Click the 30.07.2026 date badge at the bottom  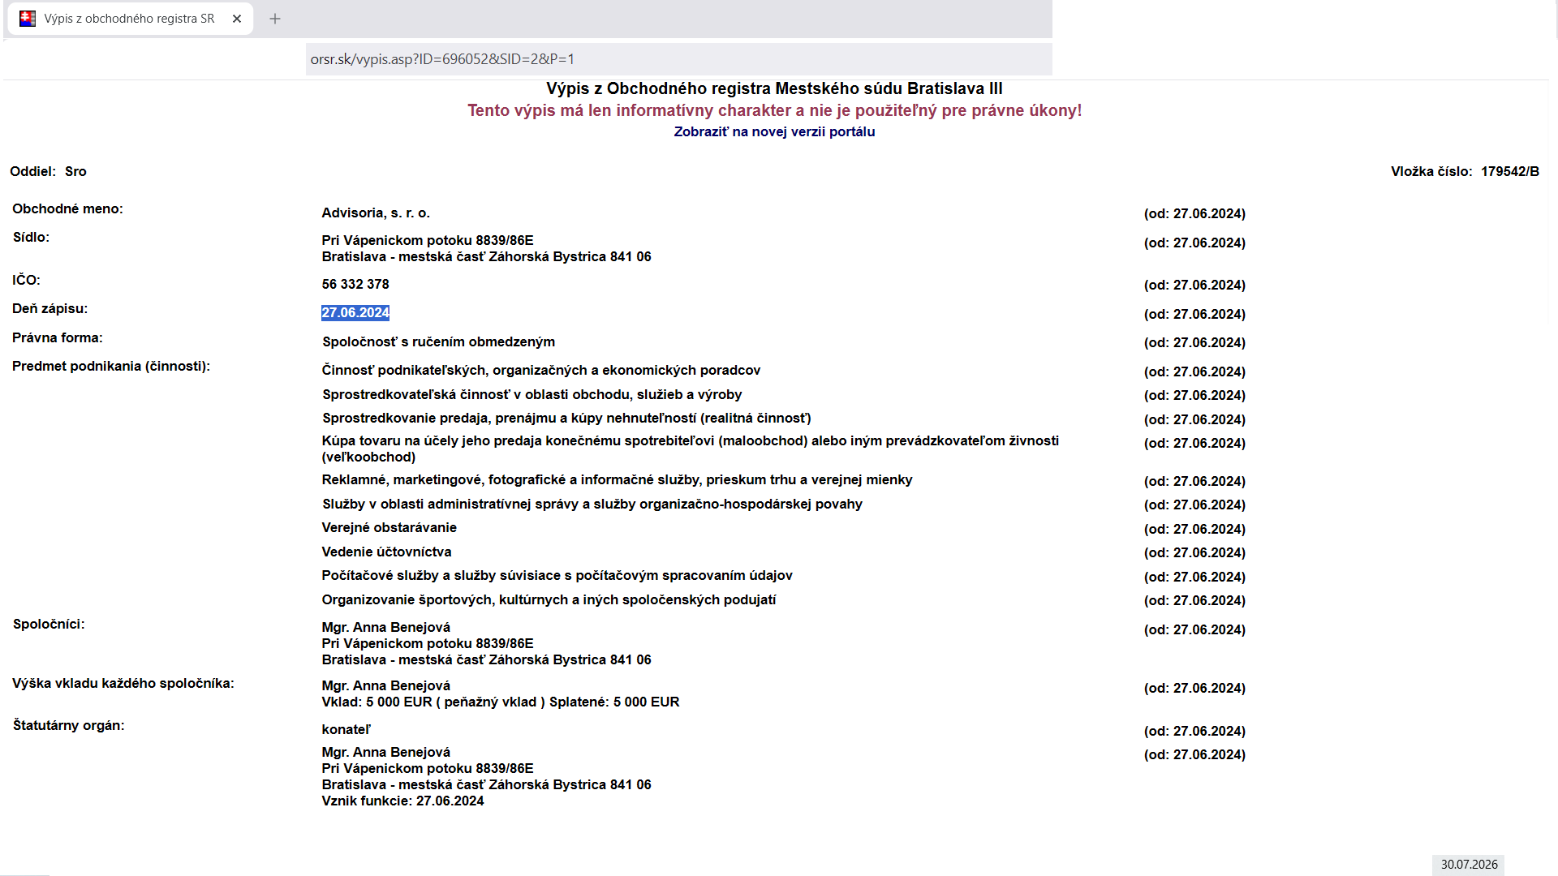1469,865
